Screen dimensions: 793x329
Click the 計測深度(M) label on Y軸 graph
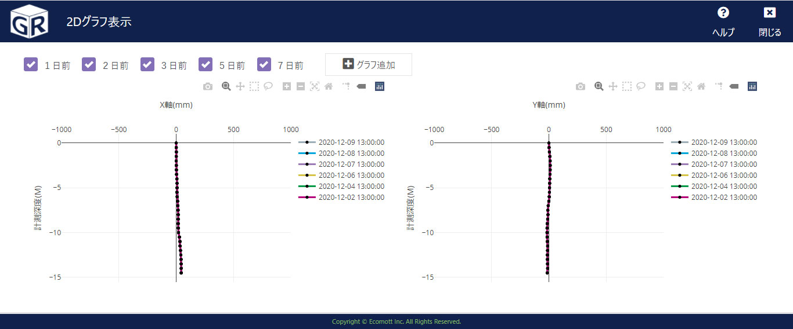(410, 207)
